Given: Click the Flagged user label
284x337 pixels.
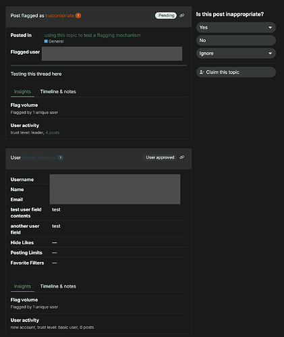Looking at the screenshot, I should point(25,52).
